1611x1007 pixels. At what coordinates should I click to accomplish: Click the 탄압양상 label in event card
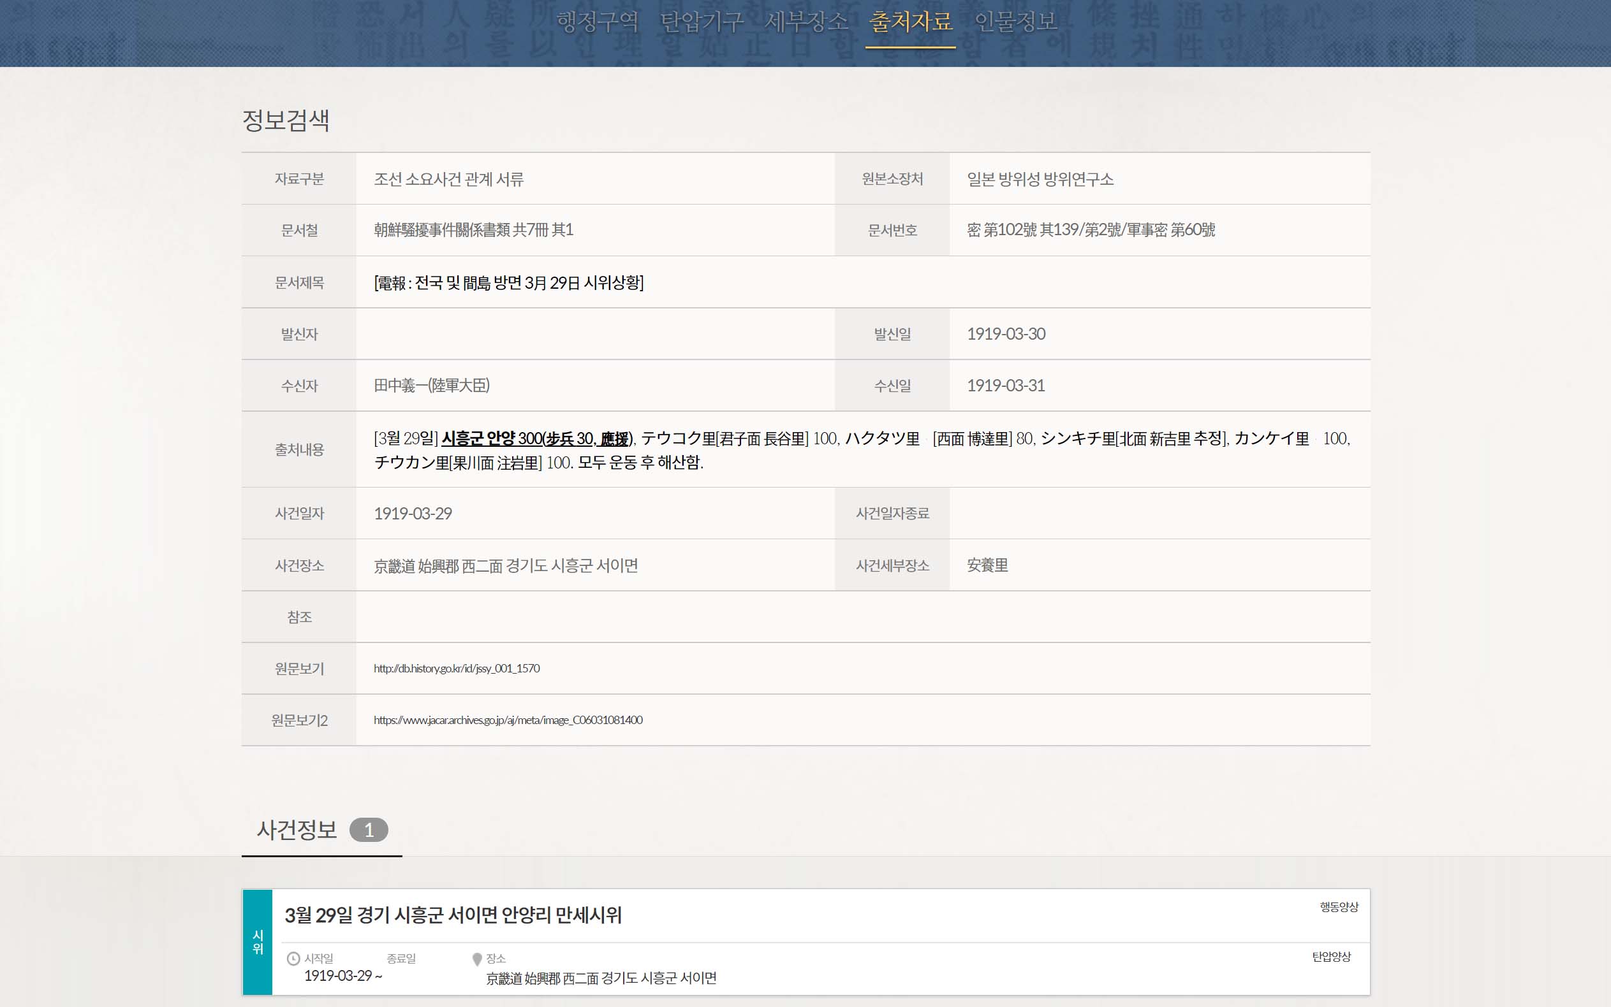coord(1331,957)
